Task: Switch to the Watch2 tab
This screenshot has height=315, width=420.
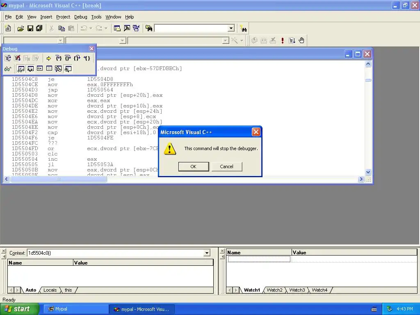Action: coord(274,290)
